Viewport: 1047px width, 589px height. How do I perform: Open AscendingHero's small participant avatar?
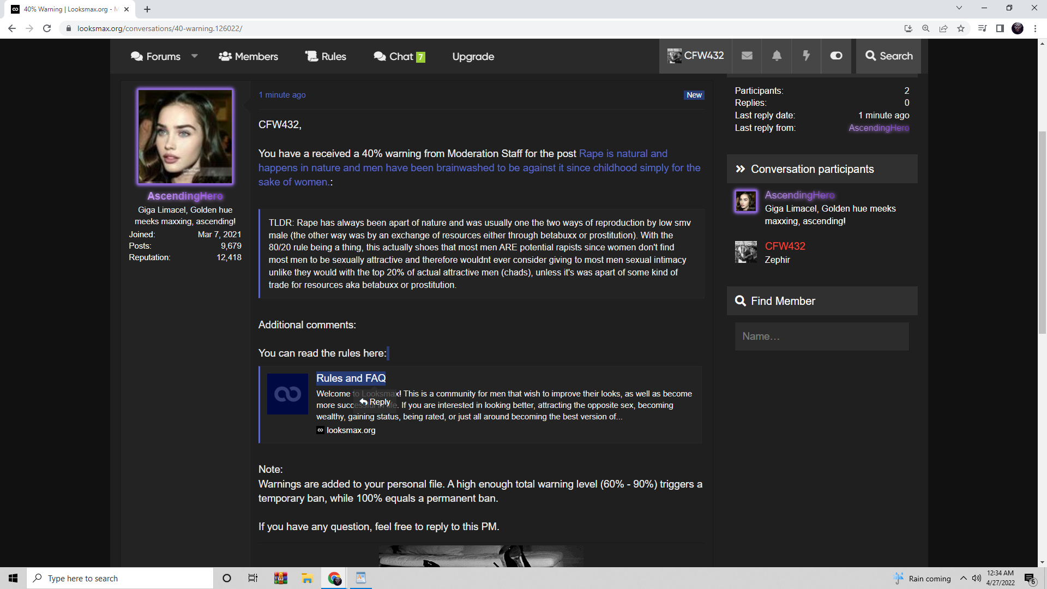(x=745, y=201)
